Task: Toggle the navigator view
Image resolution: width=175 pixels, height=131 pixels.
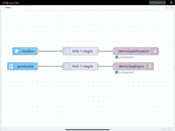Action: coord(163,129)
